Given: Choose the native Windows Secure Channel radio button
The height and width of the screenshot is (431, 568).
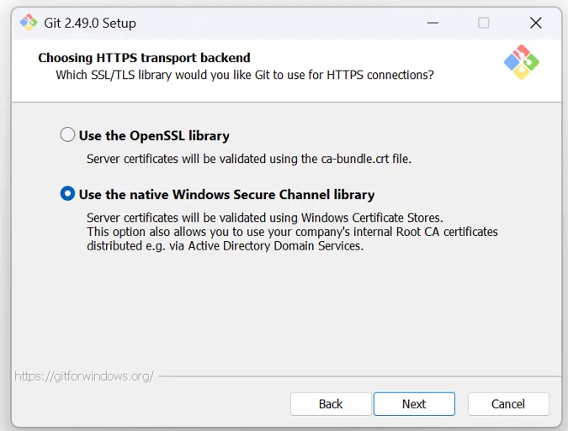Looking at the screenshot, I should point(67,194).
